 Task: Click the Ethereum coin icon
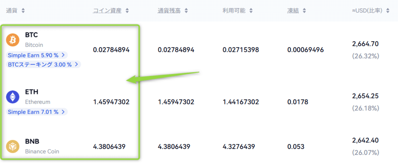13,97
